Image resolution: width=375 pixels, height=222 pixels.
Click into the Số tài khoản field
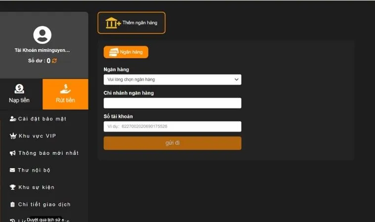click(172, 127)
